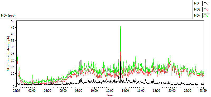211x97 pixels.
Task: Click the NO2 red legend line icon
Action: point(206,9)
